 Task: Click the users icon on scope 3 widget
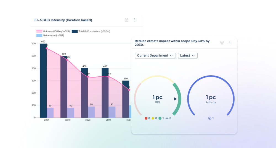tap(222, 43)
